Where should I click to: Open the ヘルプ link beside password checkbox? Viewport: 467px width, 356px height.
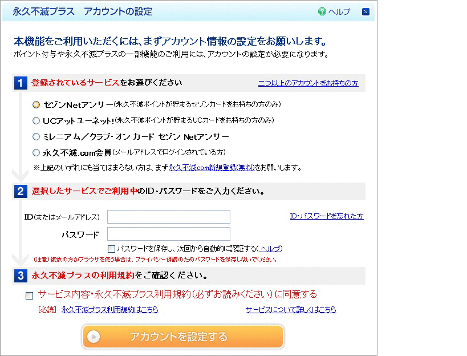(270, 248)
